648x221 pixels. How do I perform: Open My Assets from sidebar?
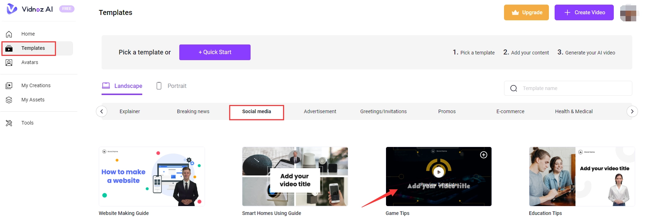coord(33,100)
